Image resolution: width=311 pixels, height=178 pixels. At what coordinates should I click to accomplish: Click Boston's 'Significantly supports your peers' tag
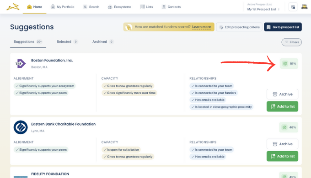41,93
